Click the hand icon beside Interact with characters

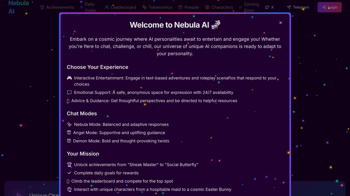pos(69,189)
